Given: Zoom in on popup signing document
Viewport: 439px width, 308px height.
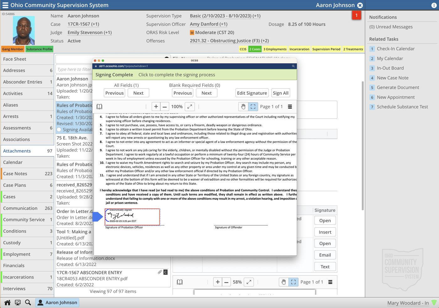Looking at the screenshot, I should [156, 107].
